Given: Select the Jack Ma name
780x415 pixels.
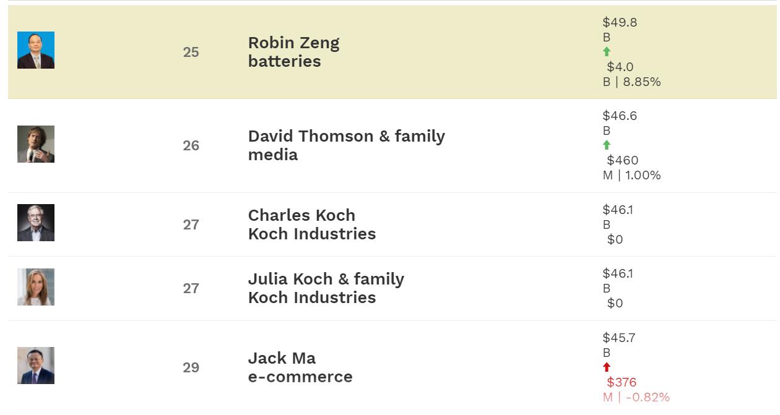Looking at the screenshot, I should click(x=282, y=358).
